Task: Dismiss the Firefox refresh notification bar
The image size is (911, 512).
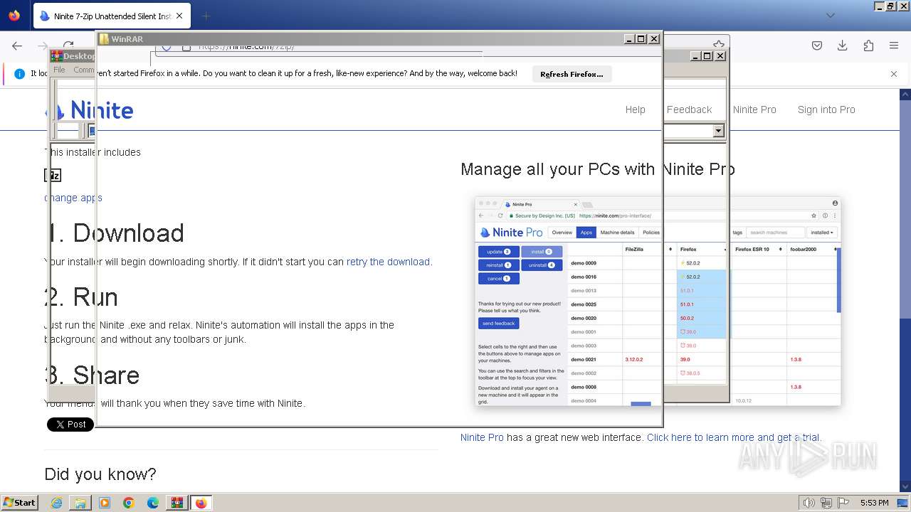Action: tap(894, 73)
